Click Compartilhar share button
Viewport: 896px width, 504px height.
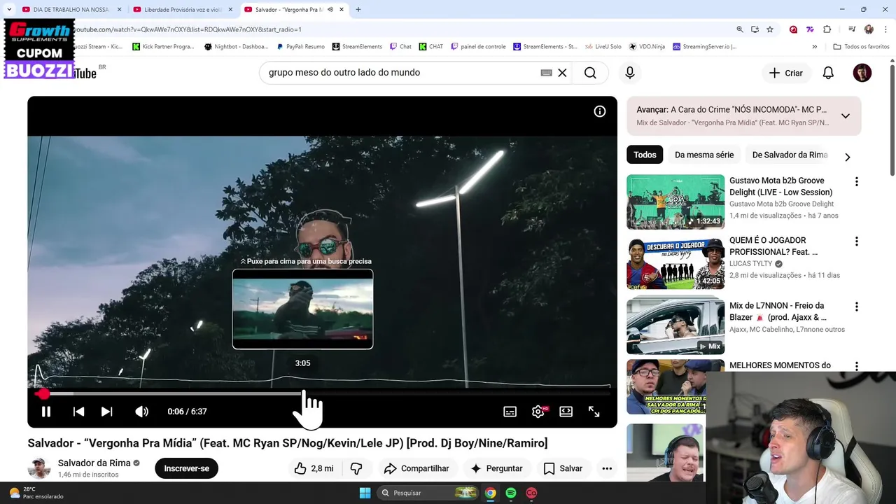tap(416, 468)
